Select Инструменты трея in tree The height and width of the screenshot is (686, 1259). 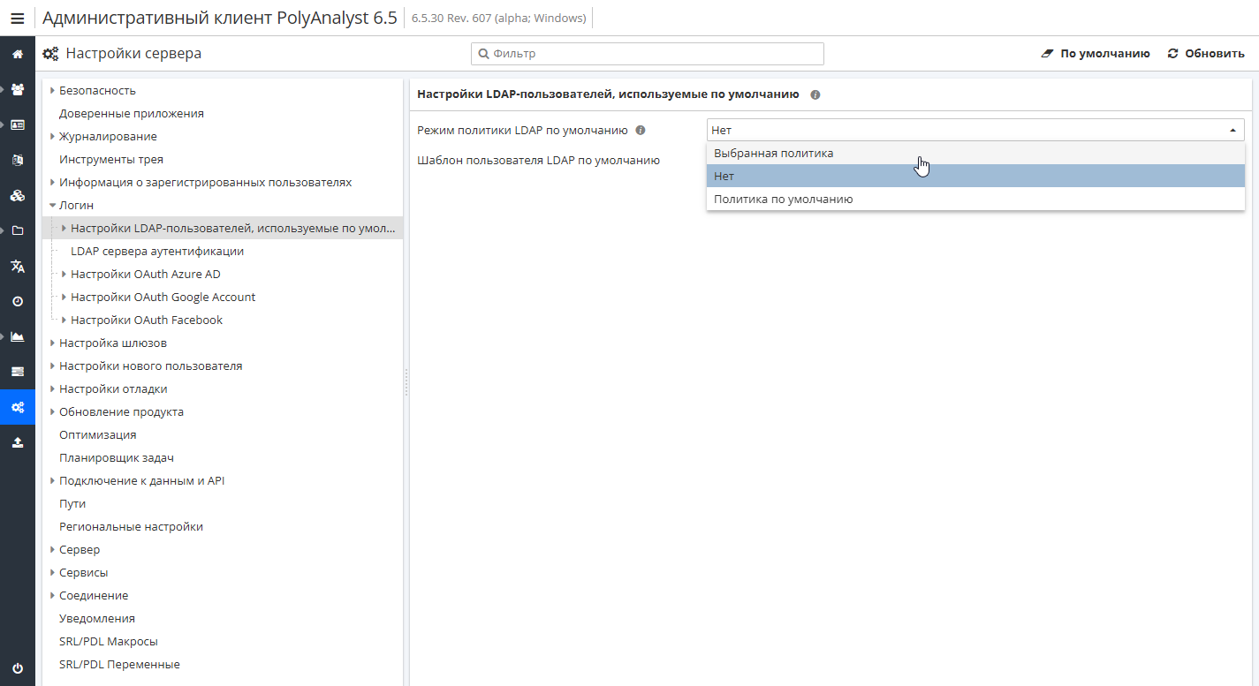tap(110, 159)
